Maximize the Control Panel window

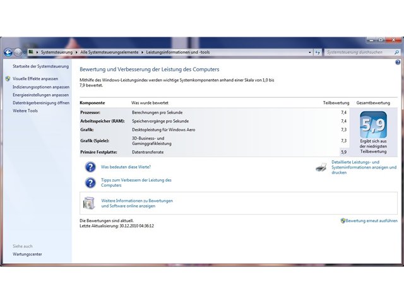[x=381, y=40]
